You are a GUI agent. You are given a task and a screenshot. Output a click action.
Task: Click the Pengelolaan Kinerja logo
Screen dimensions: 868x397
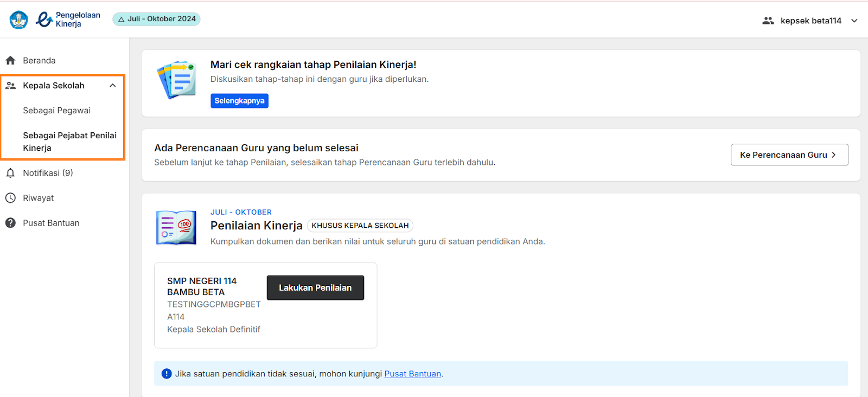click(68, 20)
